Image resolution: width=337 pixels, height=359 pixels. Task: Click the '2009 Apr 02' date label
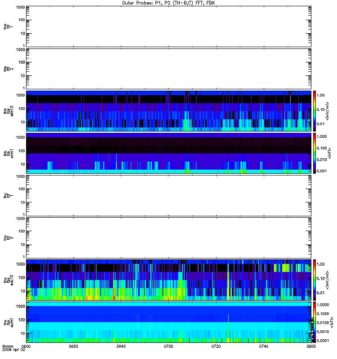[13, 350]
